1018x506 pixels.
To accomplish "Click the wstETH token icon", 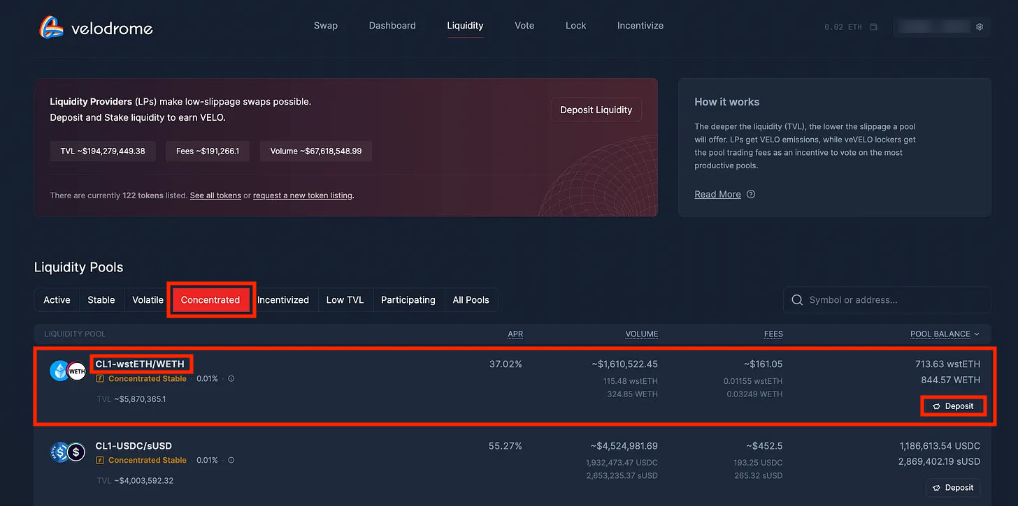I will [x=59, y=371].
